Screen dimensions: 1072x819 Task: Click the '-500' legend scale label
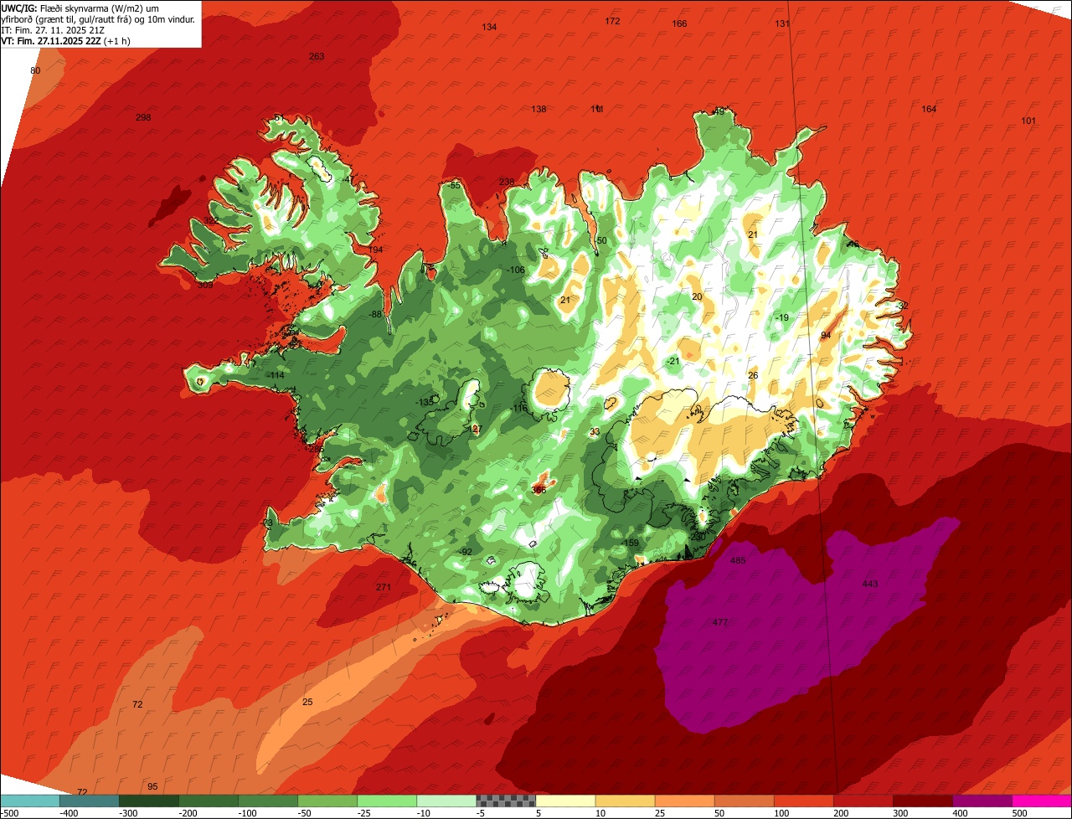point(9,813)
